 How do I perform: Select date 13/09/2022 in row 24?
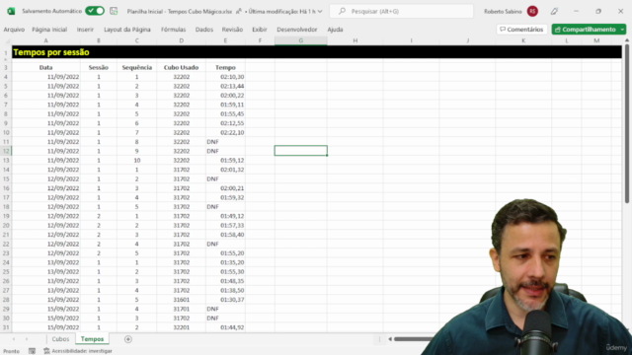[46, 262]
